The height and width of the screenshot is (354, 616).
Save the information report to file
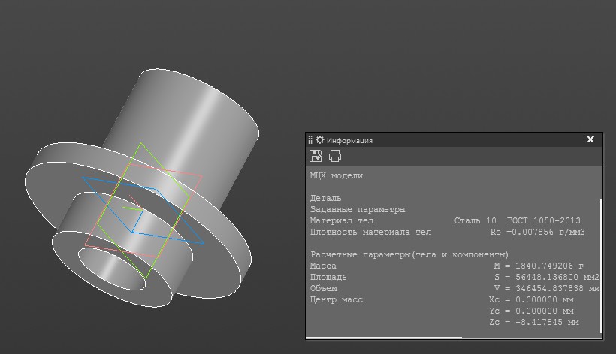[316, 156]
